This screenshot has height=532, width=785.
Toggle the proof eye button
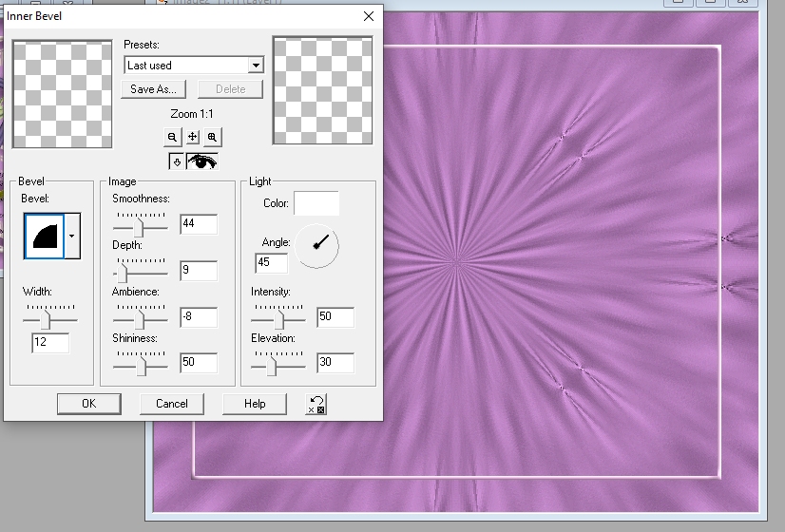pyautogui.click(x=201, y=161)
